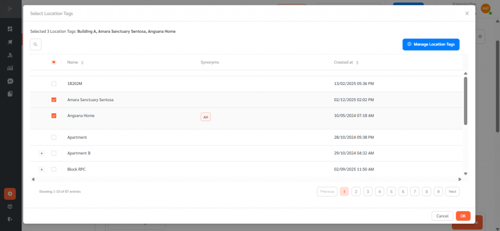Close the Select Location Tags dialog
Screen dimensions: 500x231
[467, 14]
